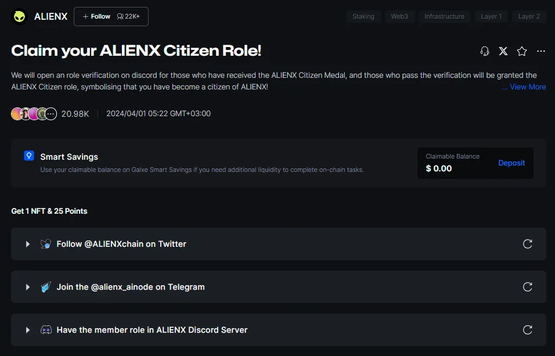The image size is (555, 356).
Task: Select the Infrastructure tag
Action: (x=444, y=16)
